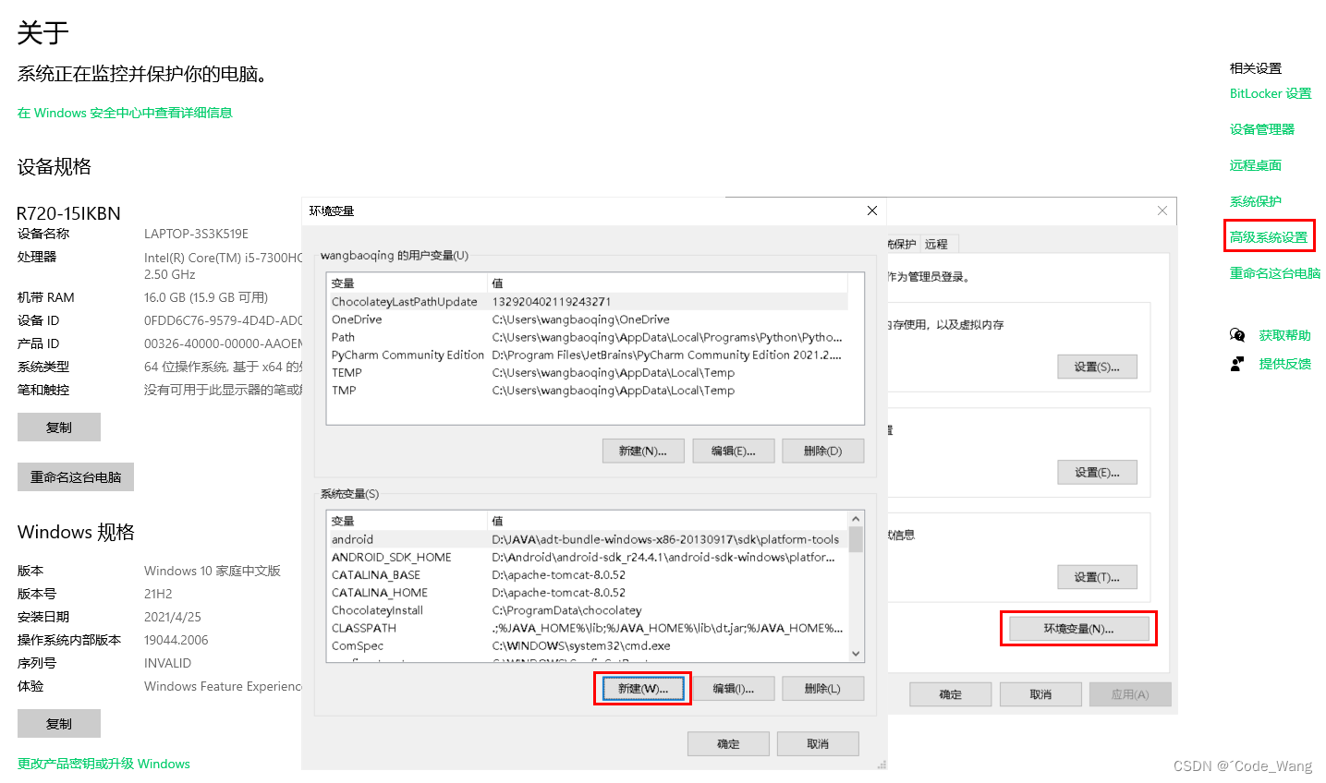Viewport: 1326px width, 783px height.
Task: Select ANDROID_SDK_HOME system variable row
Action: [x=588, y=557]
